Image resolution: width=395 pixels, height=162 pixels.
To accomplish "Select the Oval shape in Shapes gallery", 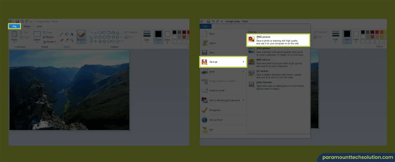I will click(100, 33).
